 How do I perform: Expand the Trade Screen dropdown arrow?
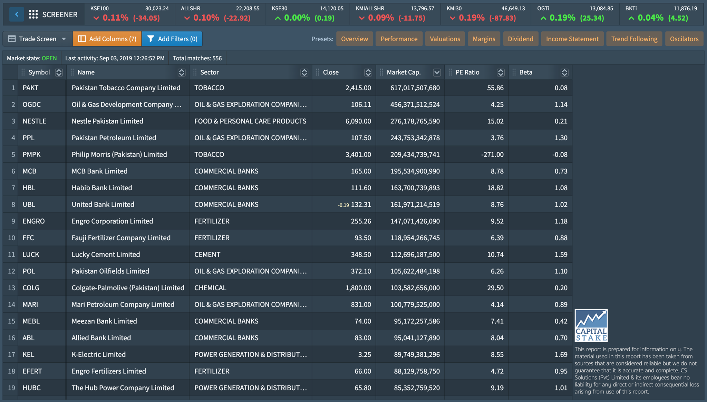tap(64, 39)
